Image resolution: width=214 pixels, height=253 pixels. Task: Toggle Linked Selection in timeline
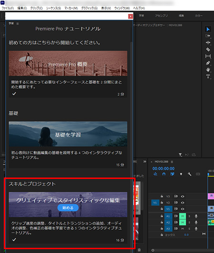point(172,174)
